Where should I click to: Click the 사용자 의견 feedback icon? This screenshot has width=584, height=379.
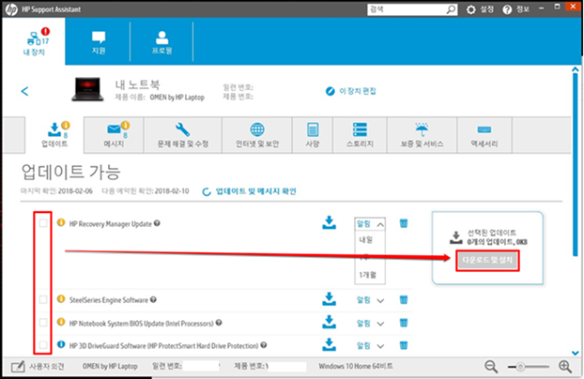18,367
